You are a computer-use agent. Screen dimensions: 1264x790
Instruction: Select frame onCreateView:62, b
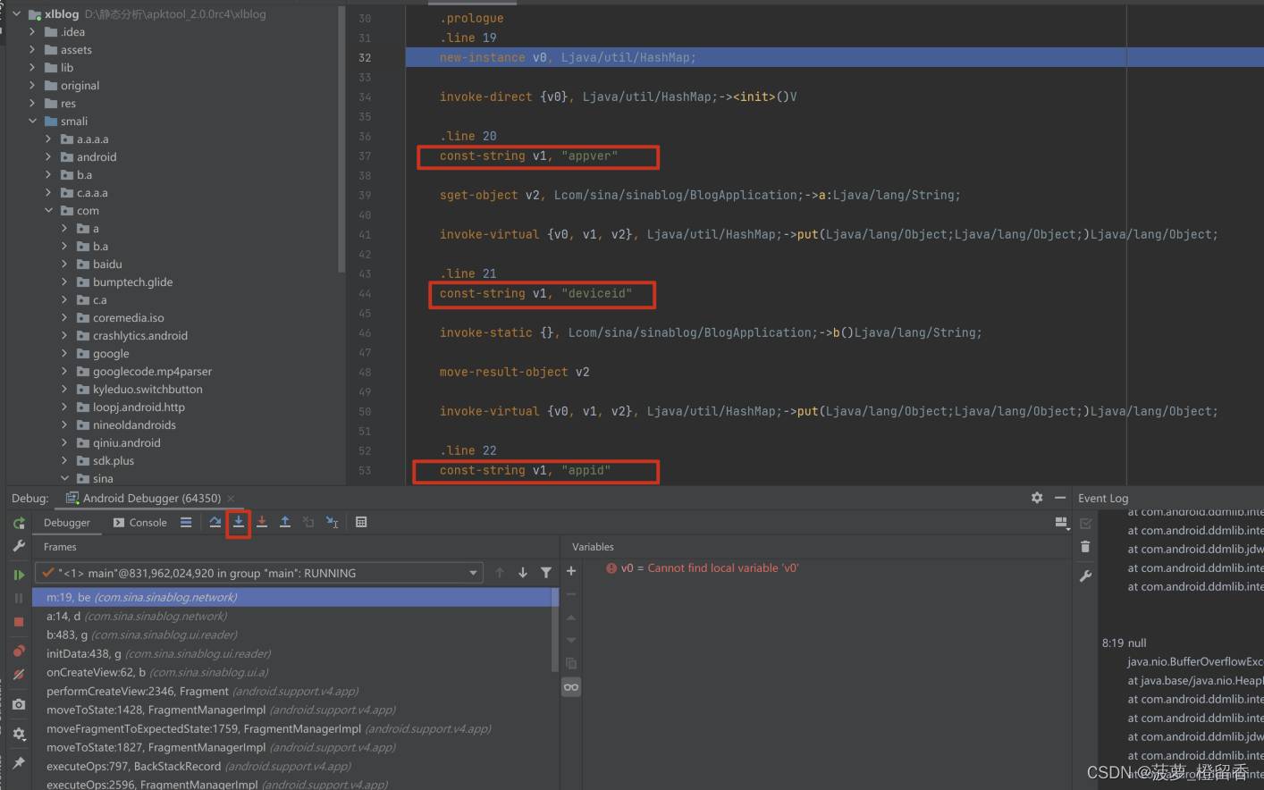point(291,672)
